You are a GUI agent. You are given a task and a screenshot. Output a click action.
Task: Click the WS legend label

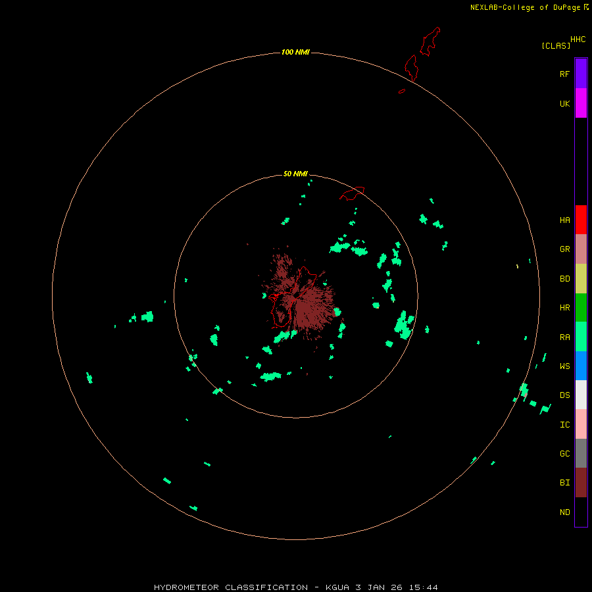pos(564,366)
